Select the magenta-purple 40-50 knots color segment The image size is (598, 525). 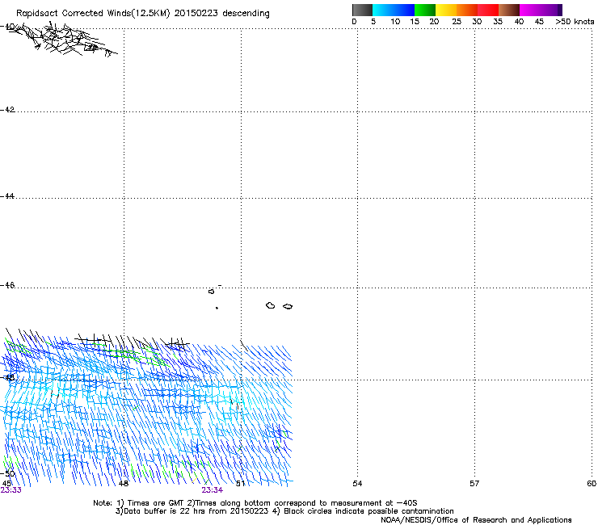click(x=541, y=10)
